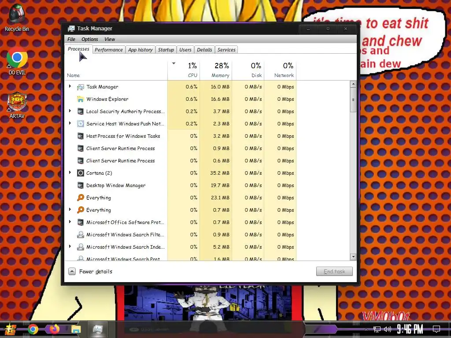Click the Host Process for Windows Tasks icon
Viewport: 451px width, 338px height.
(x=81, y=136)
